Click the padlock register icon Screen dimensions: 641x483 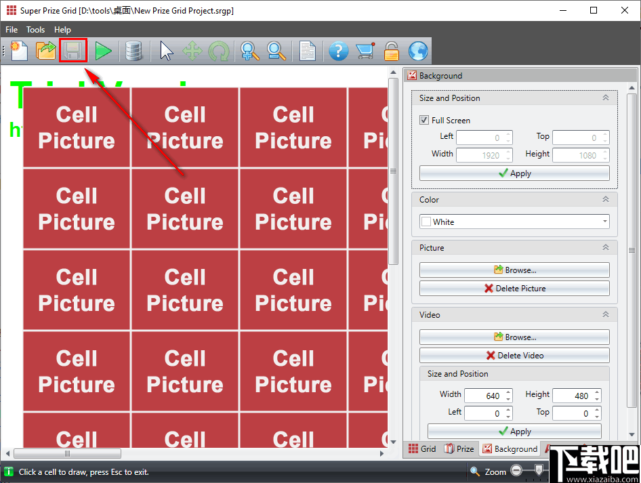tap(391, 51)
